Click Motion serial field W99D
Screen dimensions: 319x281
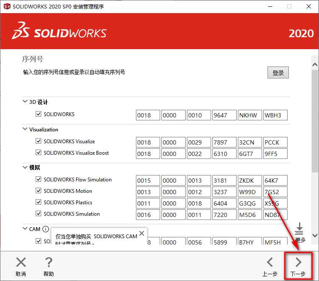tap(250, 192)
